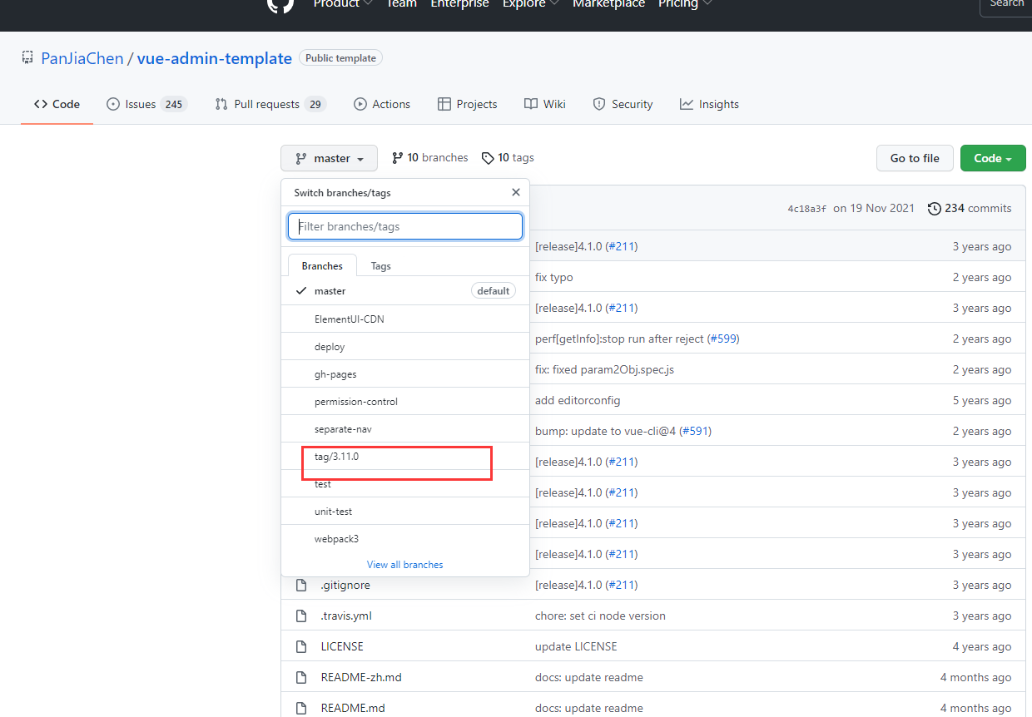Open the green Code dropdown button

pos(992,158)
